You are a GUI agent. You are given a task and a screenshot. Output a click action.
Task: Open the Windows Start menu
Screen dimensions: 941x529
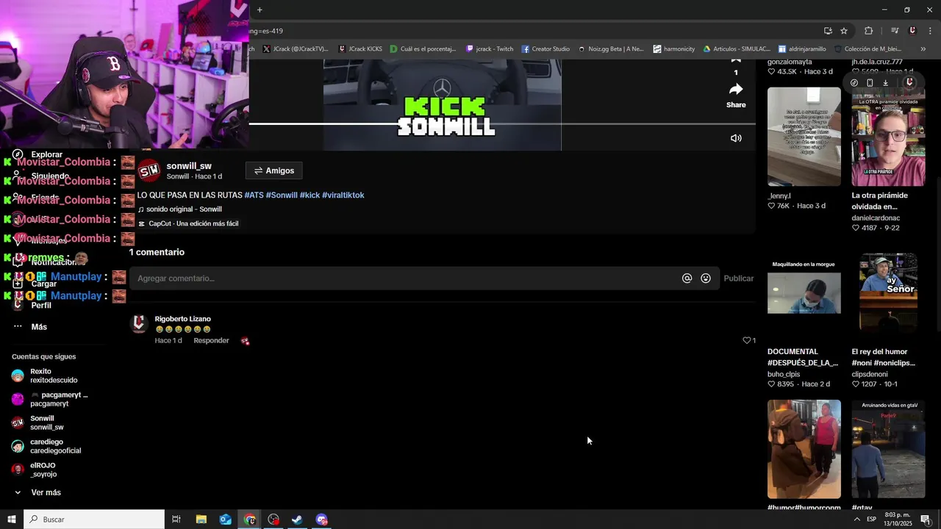pos(11,519)
